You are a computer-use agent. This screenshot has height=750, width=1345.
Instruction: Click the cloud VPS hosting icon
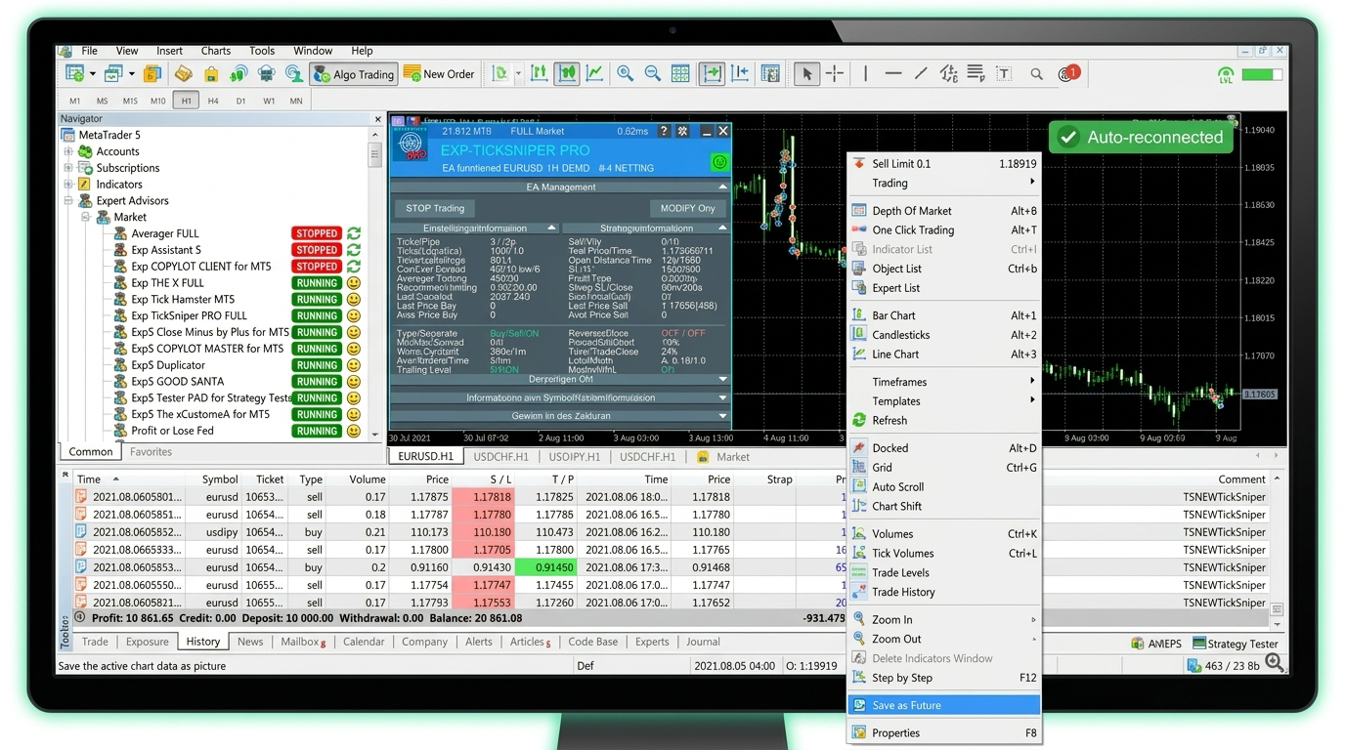pos(266,73)
